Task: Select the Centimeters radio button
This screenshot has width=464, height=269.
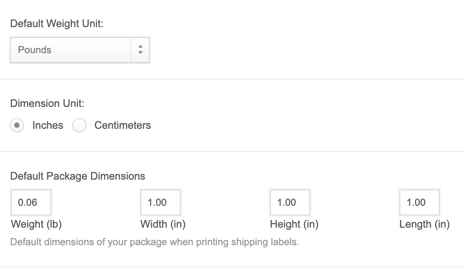Action: (x=79, y=125)
